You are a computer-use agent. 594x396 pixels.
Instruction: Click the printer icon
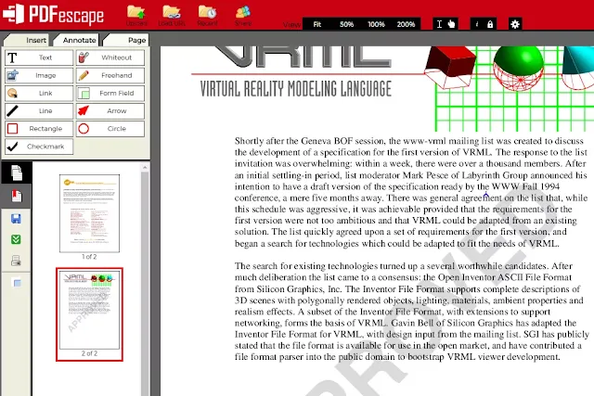[x=16, y=261]
